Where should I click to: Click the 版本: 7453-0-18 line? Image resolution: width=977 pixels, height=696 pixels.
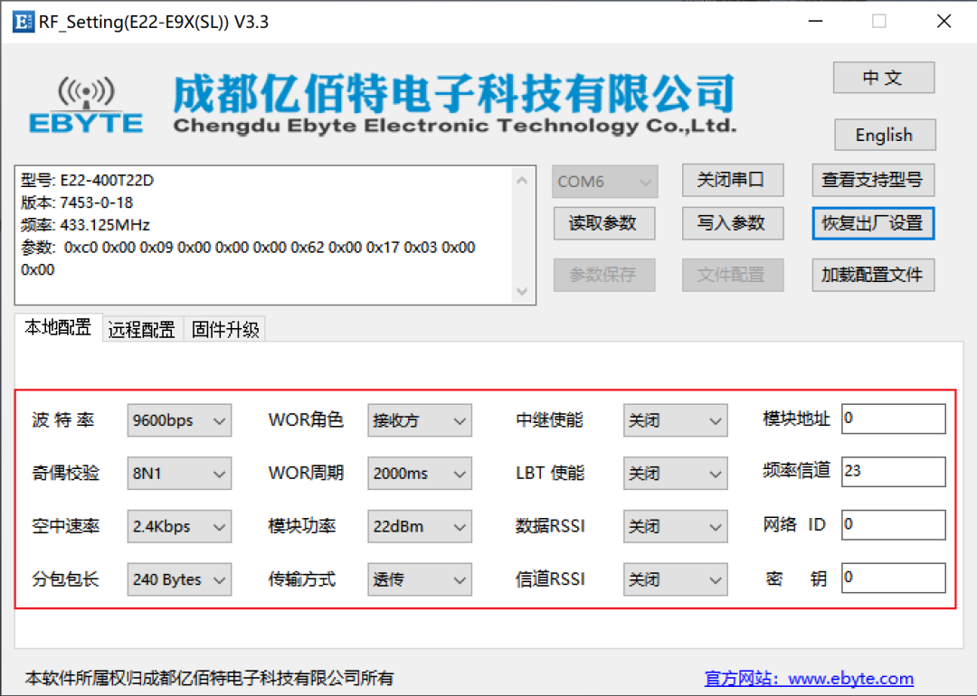pos(77,202)
